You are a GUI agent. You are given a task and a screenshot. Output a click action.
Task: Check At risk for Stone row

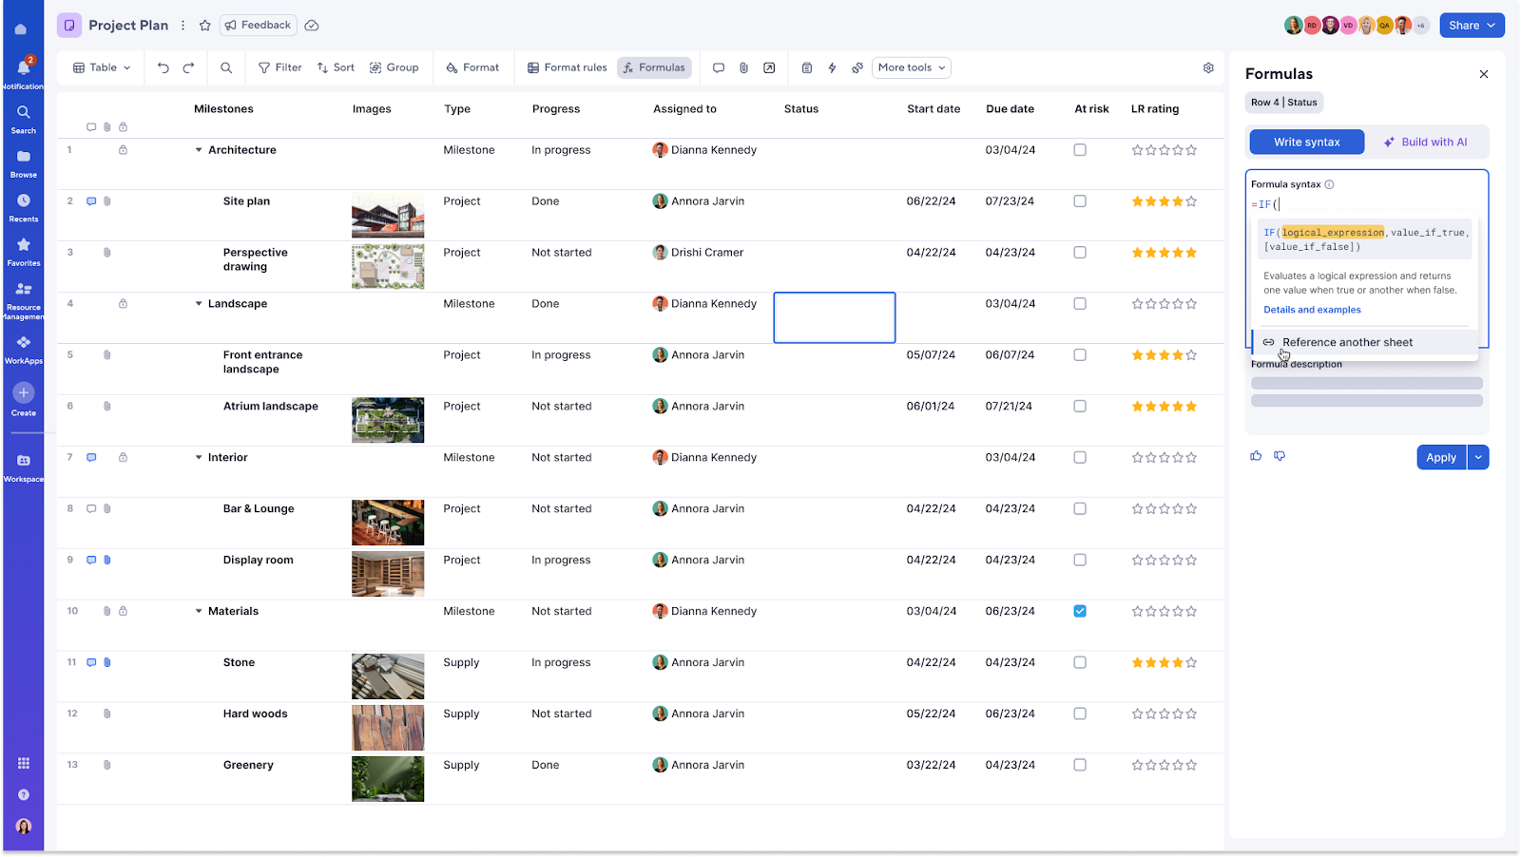pos(1080,662)
